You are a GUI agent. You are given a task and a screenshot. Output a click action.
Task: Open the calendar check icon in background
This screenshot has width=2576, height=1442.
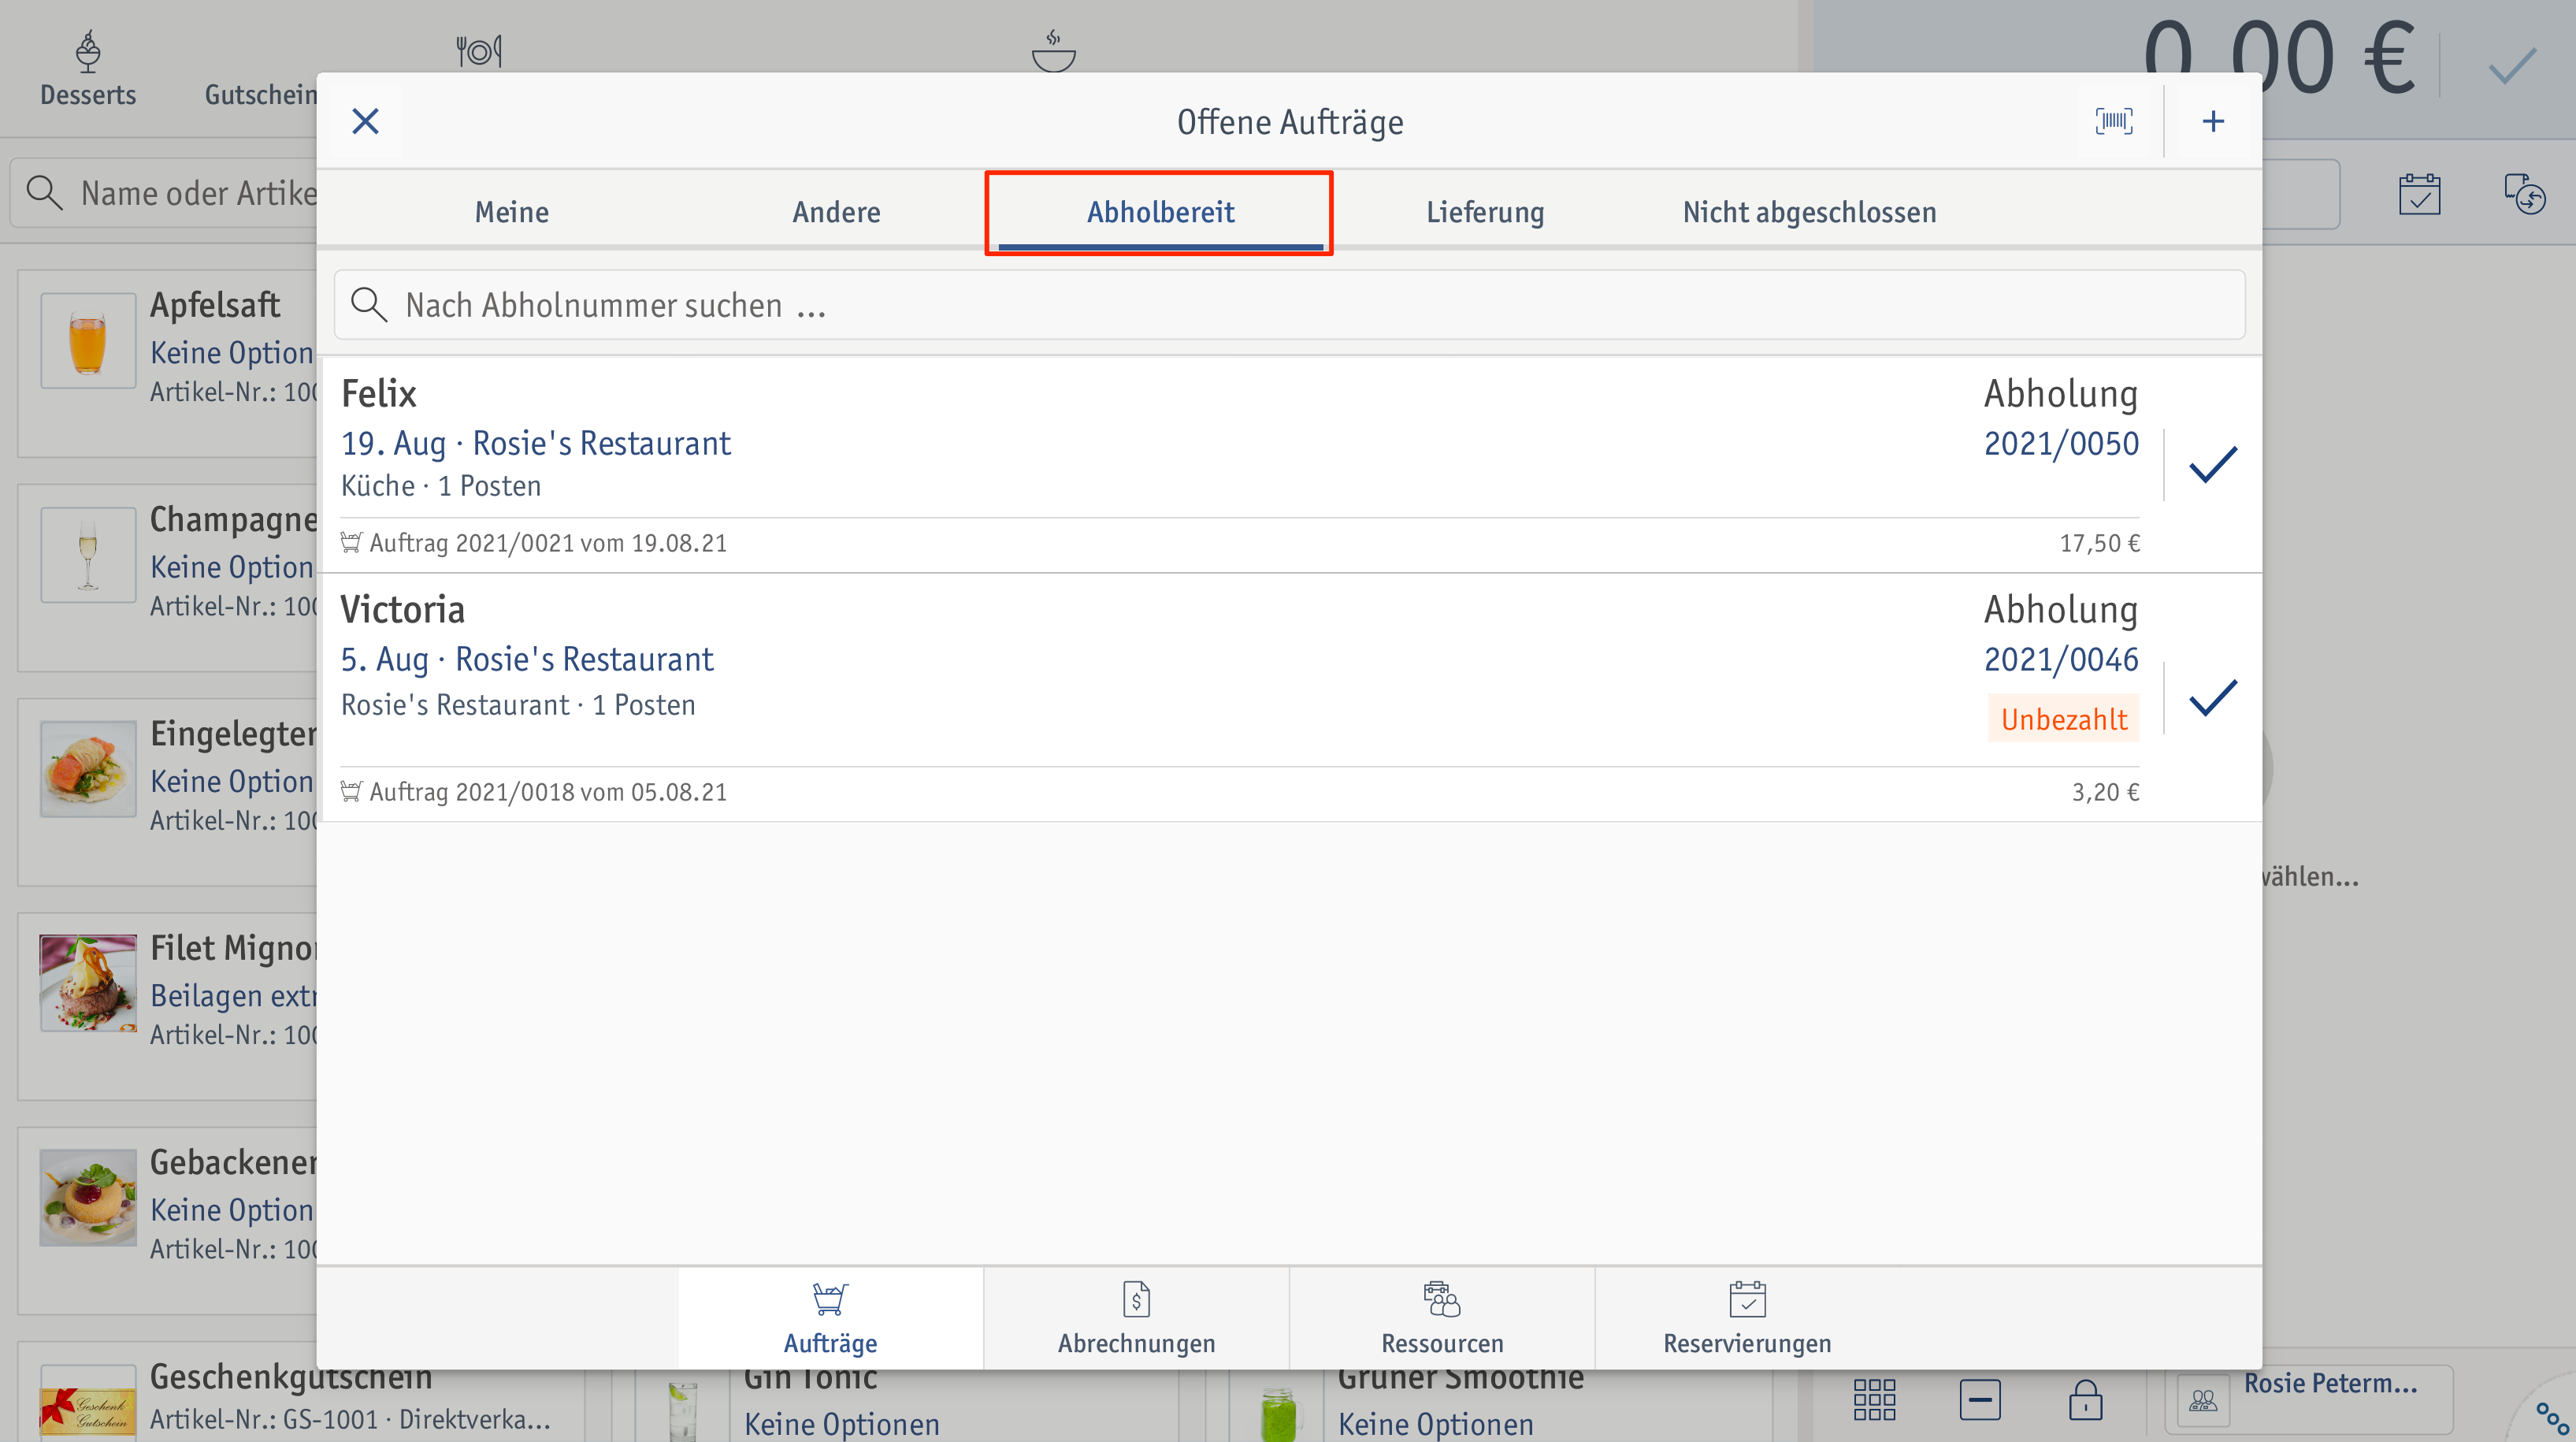[2419, 194]
